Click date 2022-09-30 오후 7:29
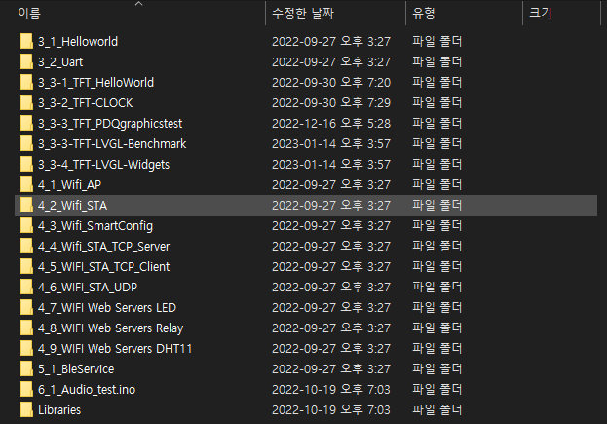Screen dimensions: 607x424 (x=331, y=103)
